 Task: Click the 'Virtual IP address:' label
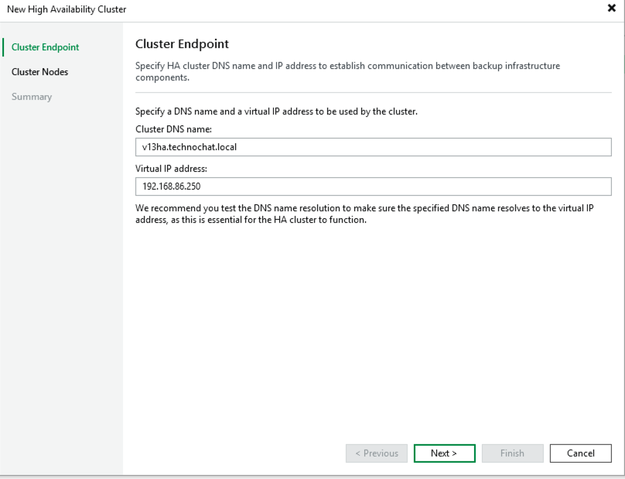click(x=171, y=169)
